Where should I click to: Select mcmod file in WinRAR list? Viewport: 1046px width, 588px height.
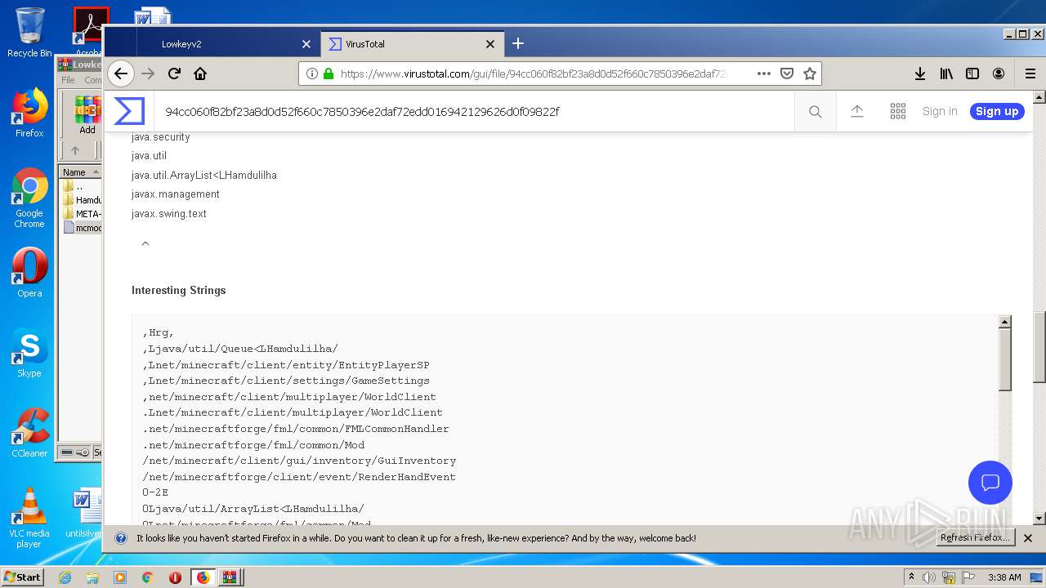click(x=82, y=228)
